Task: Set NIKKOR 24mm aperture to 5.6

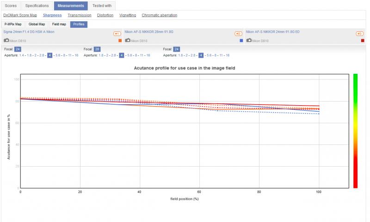Action: tap(209, 55)
